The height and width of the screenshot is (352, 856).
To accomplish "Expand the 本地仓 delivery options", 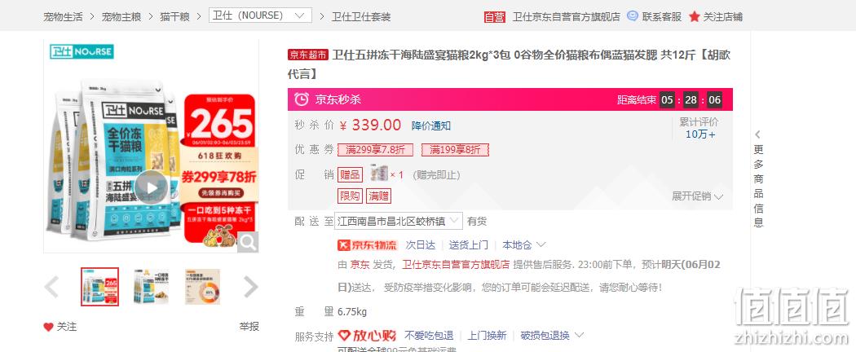I will [x=524, y=245].
